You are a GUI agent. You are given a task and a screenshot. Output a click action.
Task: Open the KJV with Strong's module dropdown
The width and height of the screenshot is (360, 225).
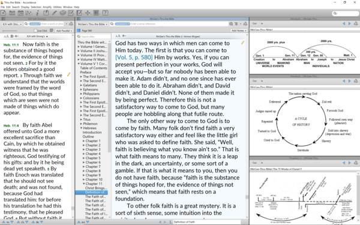pyautogui.click(x=12, y=24)
